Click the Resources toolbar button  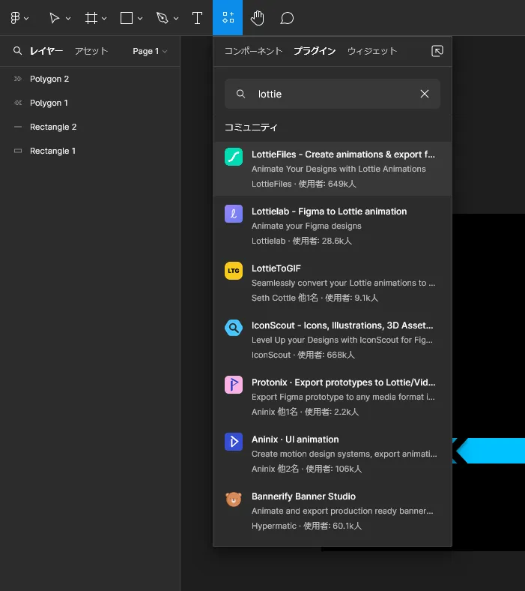click(x=228, y=17)
